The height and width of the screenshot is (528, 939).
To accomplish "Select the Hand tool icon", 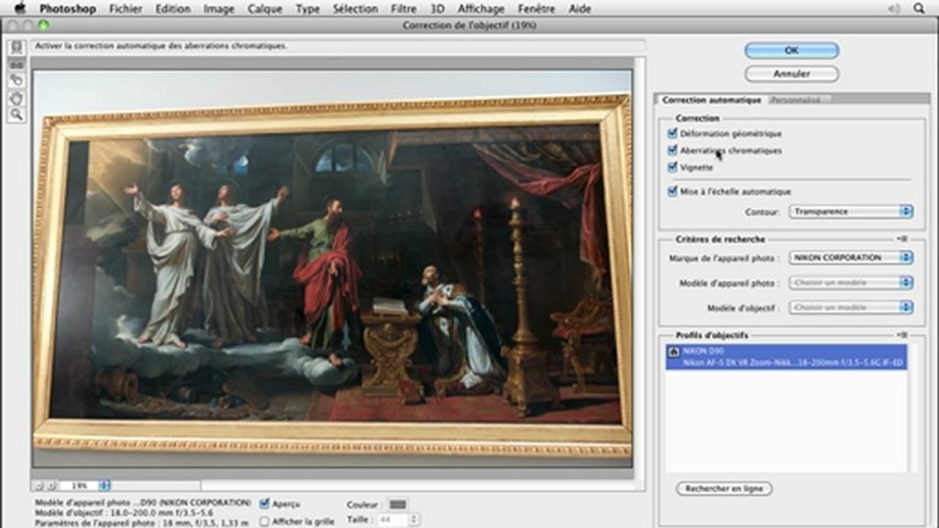I will (x=16, y=98).
